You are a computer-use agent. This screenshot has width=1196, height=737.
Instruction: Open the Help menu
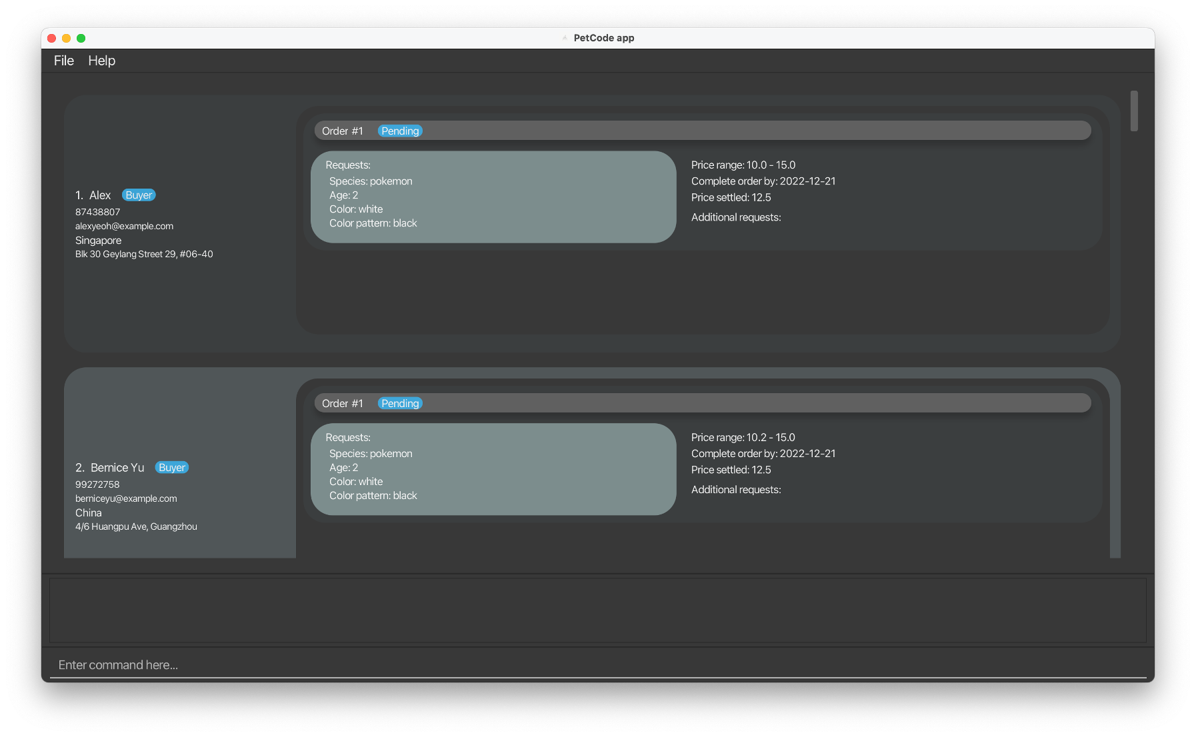point(102,61)
